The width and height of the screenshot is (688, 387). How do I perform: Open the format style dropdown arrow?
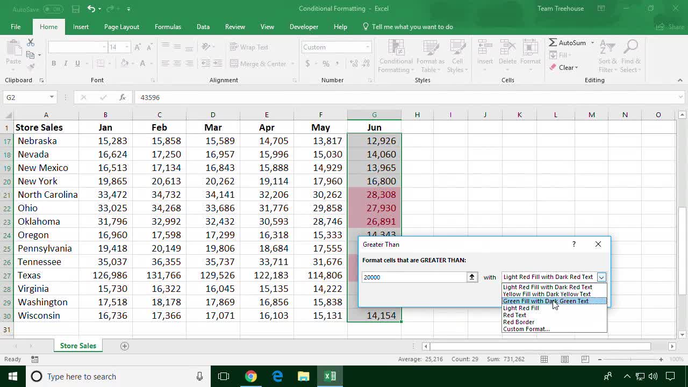pyautogui.click(x=601, y=277)
